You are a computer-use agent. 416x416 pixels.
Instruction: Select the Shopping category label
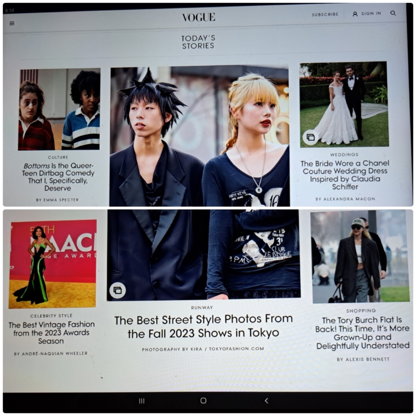pos(361,311)
